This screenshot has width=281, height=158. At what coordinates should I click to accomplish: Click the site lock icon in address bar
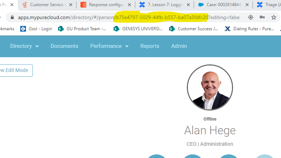tap(12, 17)
